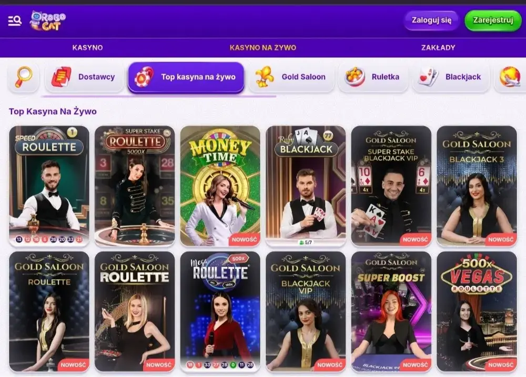526x377 pixels.
Task: Open the Money Time game tile
Action: tap(220, 186)
